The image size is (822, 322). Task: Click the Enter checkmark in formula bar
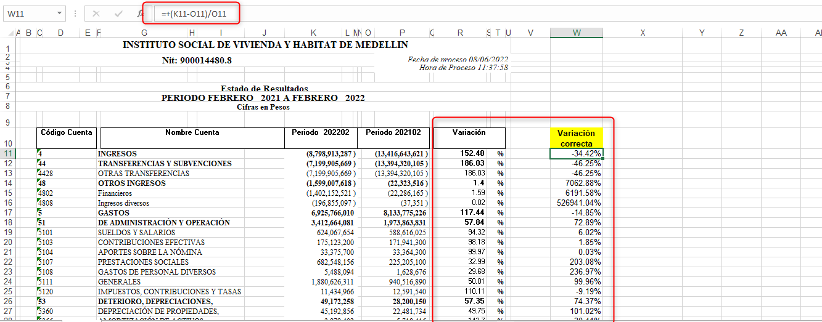pyautogui.click(x=118, y=14)
